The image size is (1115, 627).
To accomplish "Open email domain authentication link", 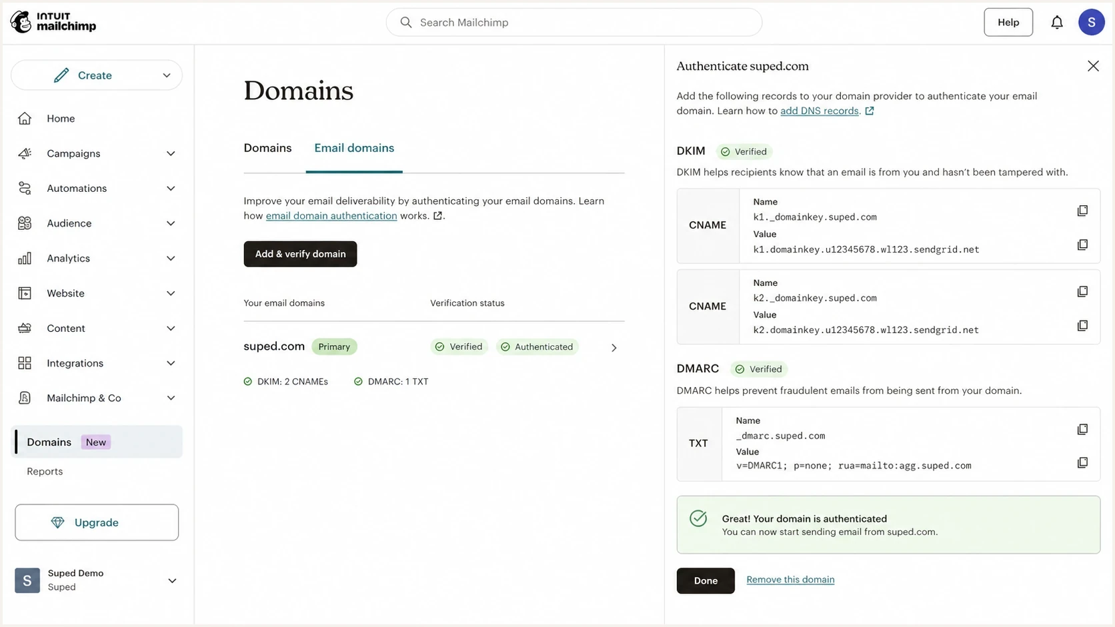I will [331, 216].
